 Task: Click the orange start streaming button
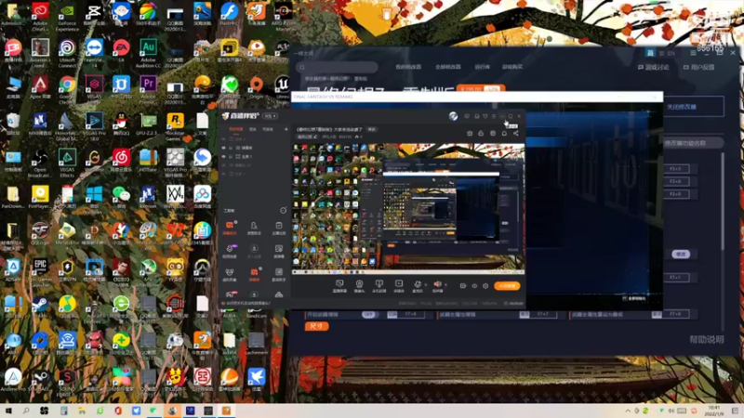(x=507, y=286)
